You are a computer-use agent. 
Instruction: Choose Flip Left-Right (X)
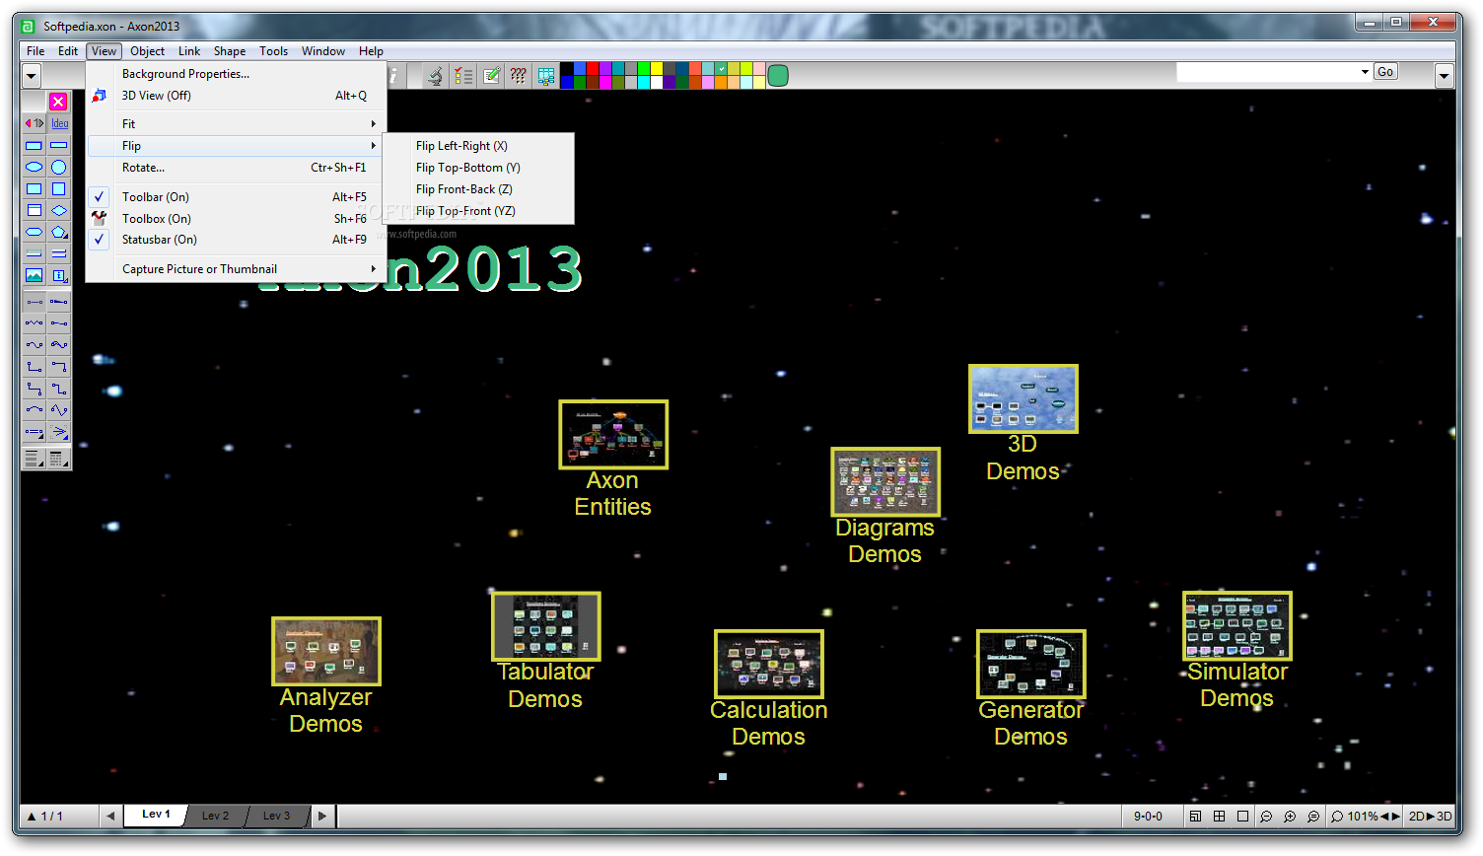[479, 146]
